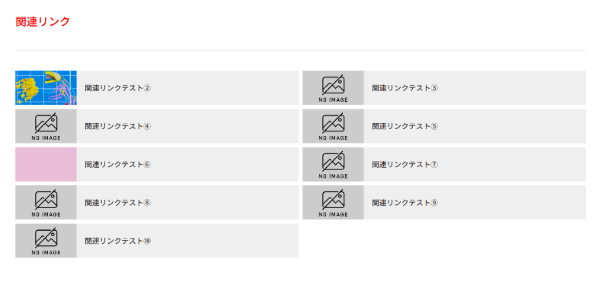The height and width of the screenshot is (281, 598).
Task: Open the colorful thumbnail of 関連リンクテスト②
Action: 46,88
